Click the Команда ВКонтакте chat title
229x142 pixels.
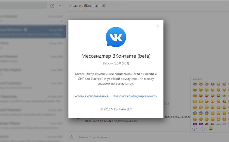[x=85, y=6]
